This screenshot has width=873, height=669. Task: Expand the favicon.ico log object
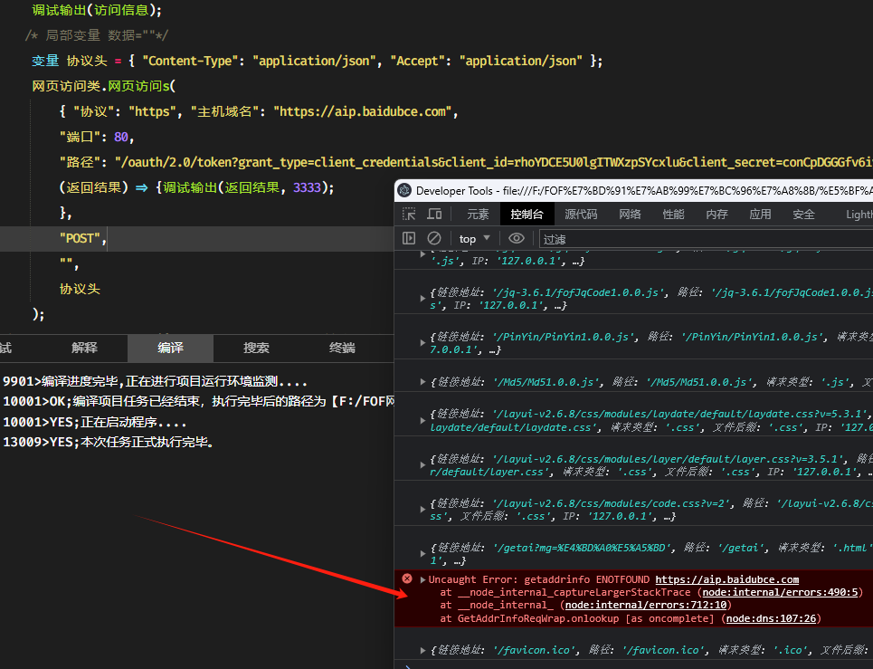(422, 650)
